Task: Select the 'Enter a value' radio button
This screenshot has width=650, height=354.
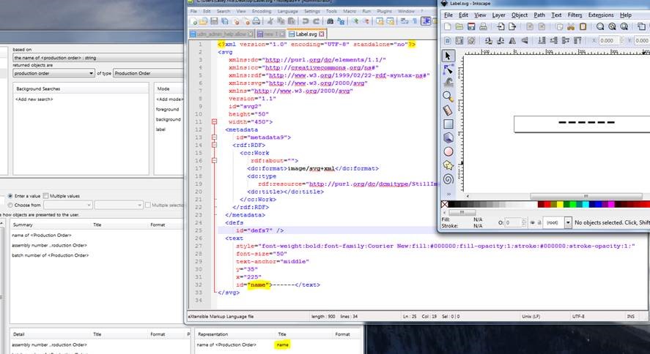Action: pos(10,196)
